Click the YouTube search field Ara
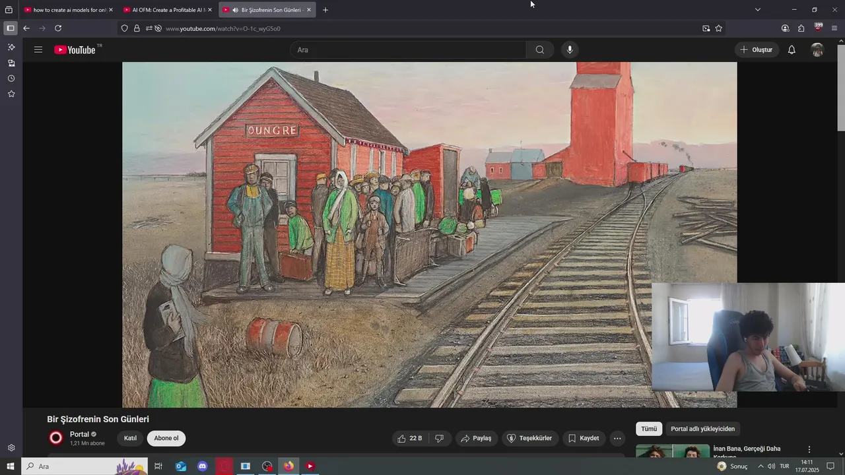This screenshot has width=845, height=475. coord(408,49)
